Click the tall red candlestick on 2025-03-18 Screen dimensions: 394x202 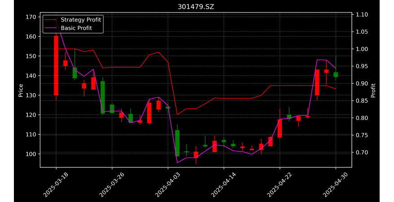coord(56,66)
